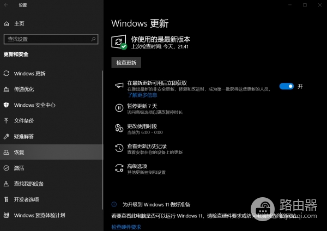Click the 上次检查时间 status text
327x231 pixels.
pos(160,47)
